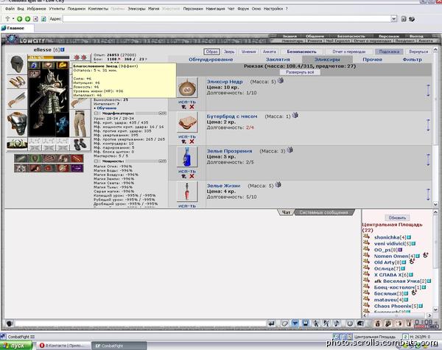Click the gray throw icon under Эликсир Недр

183,107
